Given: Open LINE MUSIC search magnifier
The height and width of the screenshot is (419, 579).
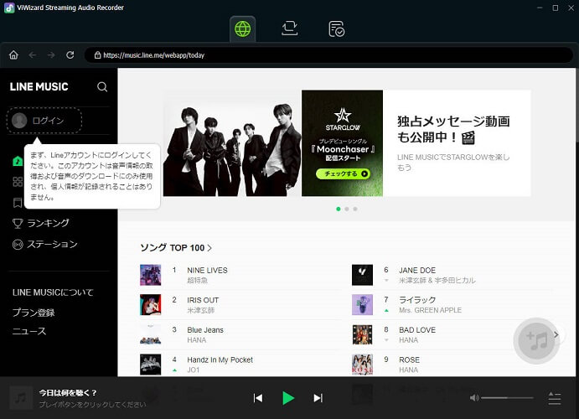Looking at the screenshot, I should pyautogui.click(x=102, y=87).
